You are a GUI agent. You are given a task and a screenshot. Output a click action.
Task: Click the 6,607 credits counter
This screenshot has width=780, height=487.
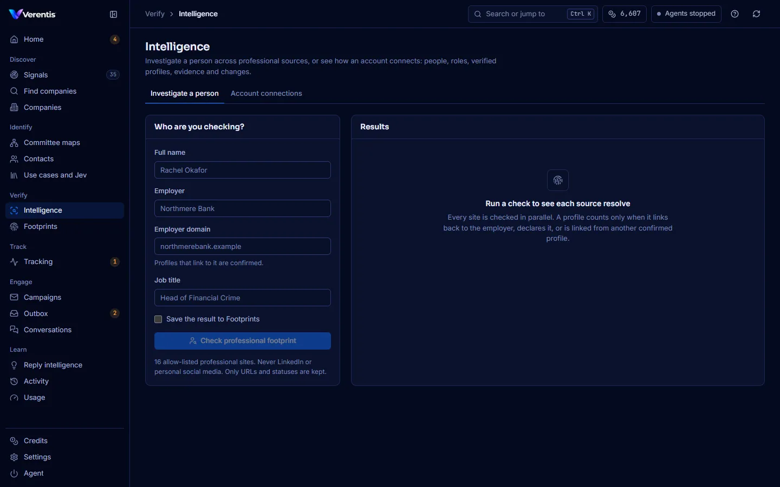(625, 14)
